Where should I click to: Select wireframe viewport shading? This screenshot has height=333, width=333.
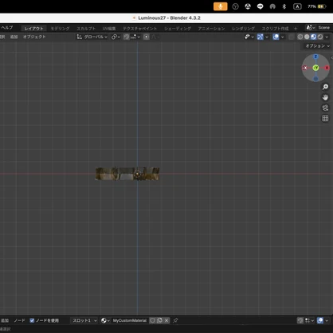[300, 37]
